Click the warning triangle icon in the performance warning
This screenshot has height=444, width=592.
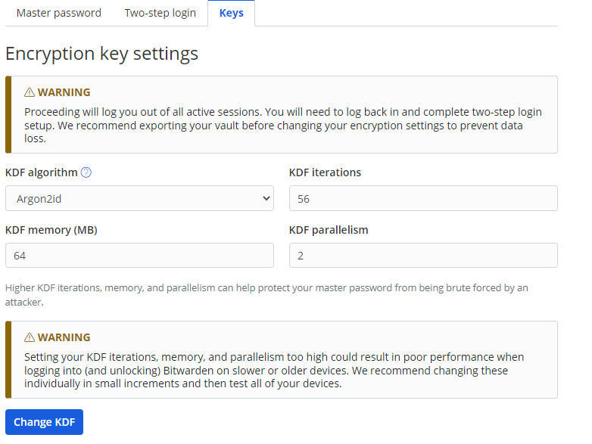coord(30,337)
